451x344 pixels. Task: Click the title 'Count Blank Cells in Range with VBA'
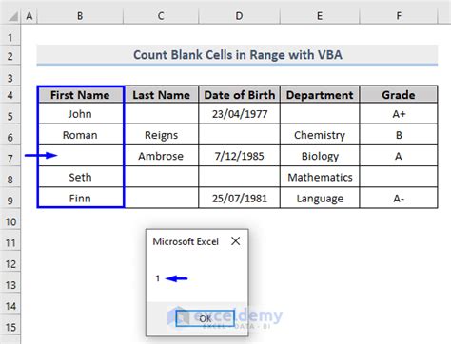[x=238, y=55]
